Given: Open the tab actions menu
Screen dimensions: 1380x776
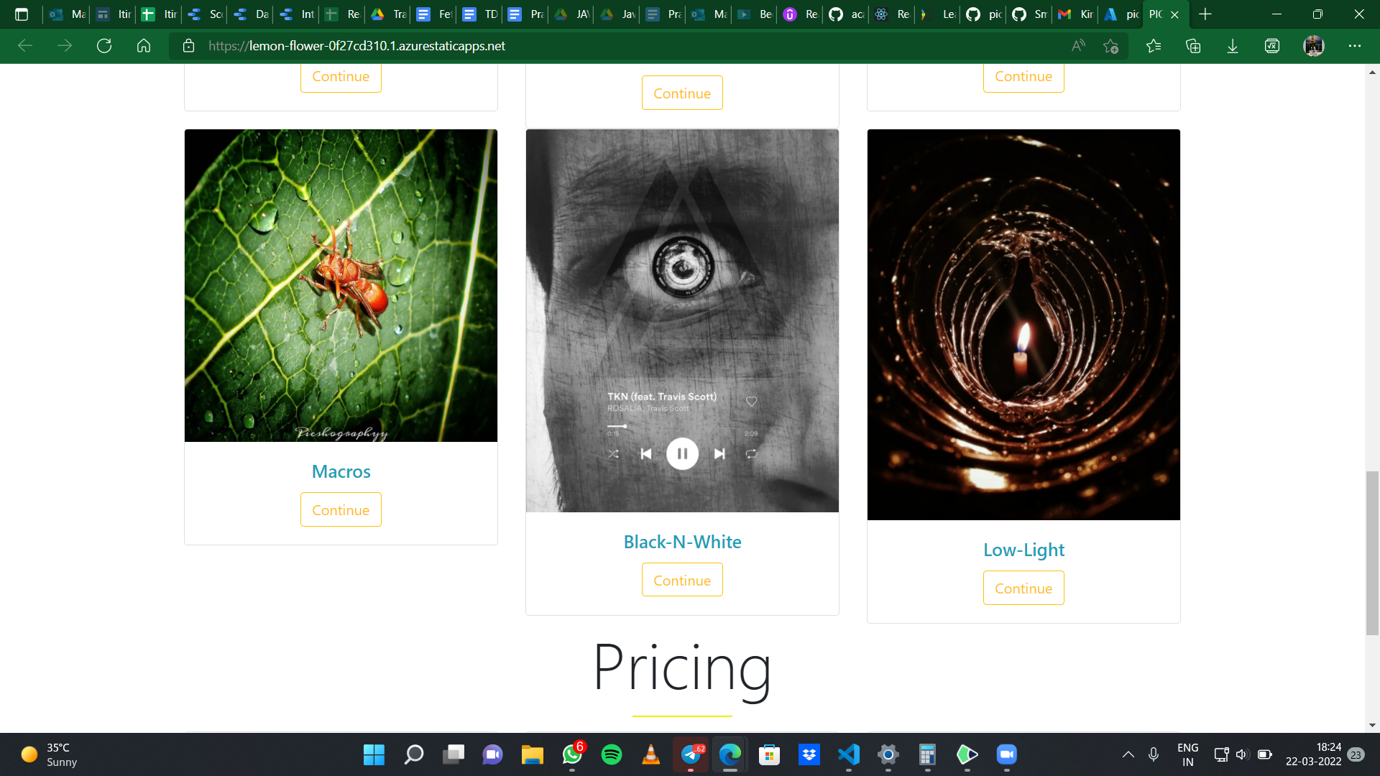Looking at the screenshot, I should click(x=22, y=14).
